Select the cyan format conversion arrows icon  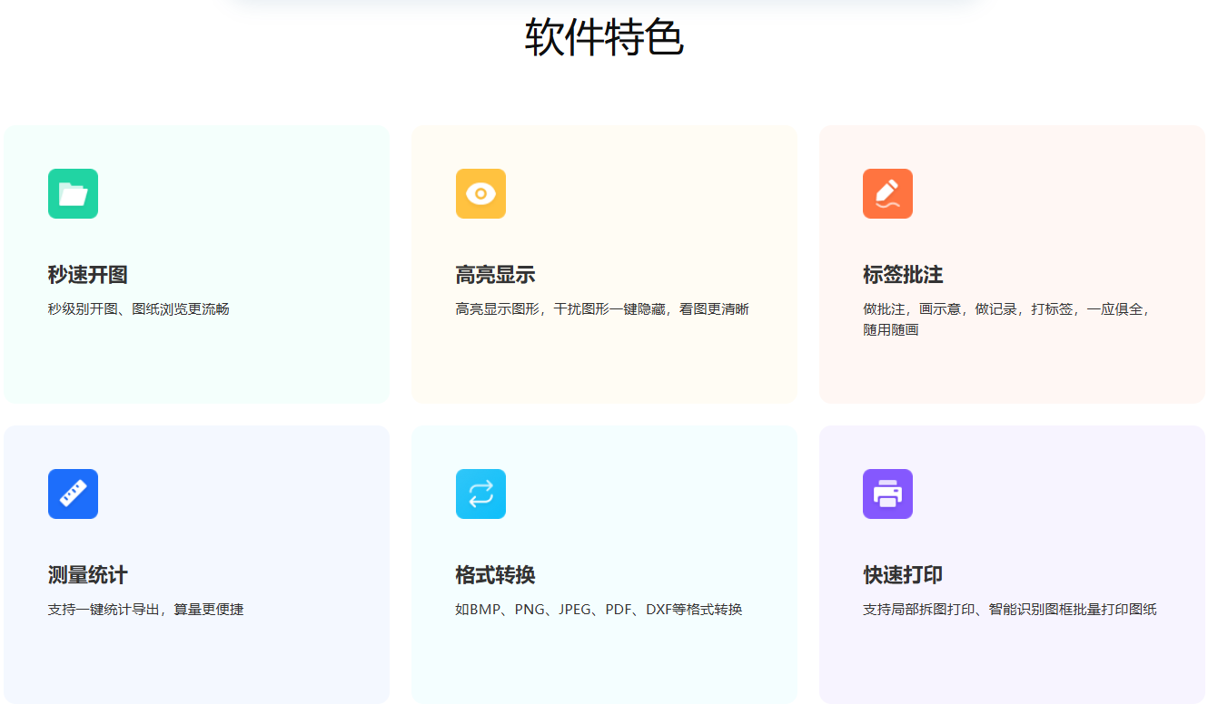point(480,494)
